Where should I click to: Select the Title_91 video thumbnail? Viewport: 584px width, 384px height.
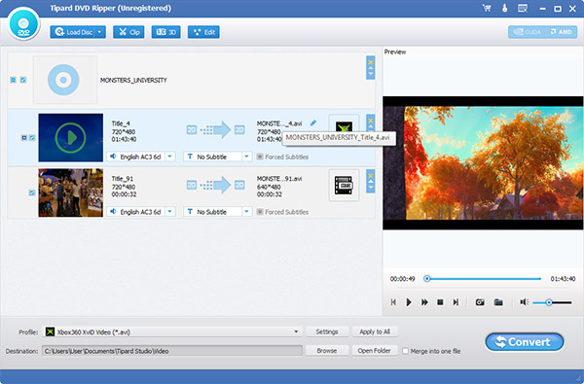[71, 192]
